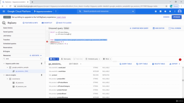Screen dimensions: 184x103
Task: Collapse the bigquery-public-data project
Action: click(4, 64)
